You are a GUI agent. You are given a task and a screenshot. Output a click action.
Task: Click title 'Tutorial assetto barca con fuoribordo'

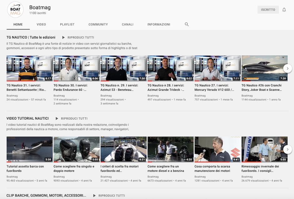coord(25,169)
